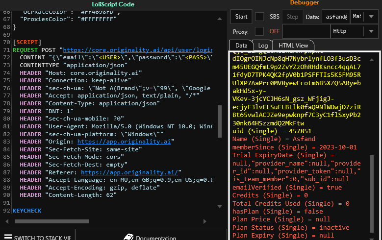The width and height of the screenshot is (382, 240).
Task: Click the [SCRIPT] line in code
Action: [27, 42]
